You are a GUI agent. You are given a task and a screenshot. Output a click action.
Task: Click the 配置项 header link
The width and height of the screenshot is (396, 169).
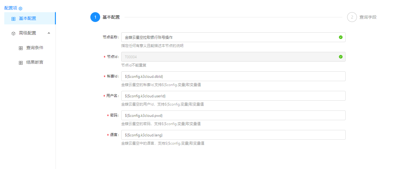tap(11, 8)
